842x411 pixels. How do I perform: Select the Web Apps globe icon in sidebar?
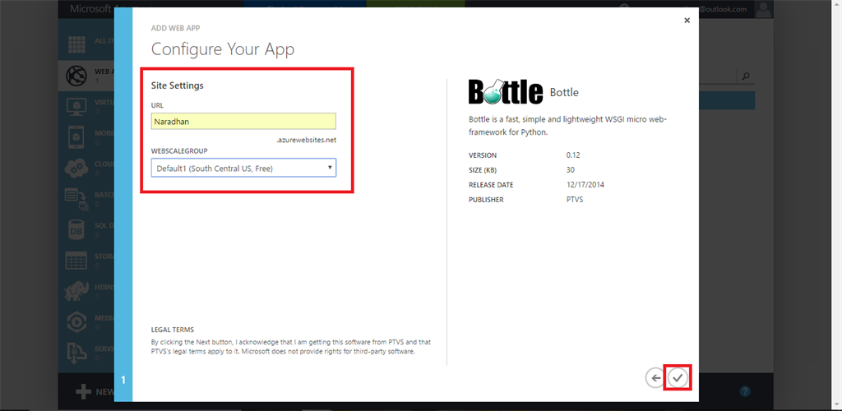tap(76, 75)
